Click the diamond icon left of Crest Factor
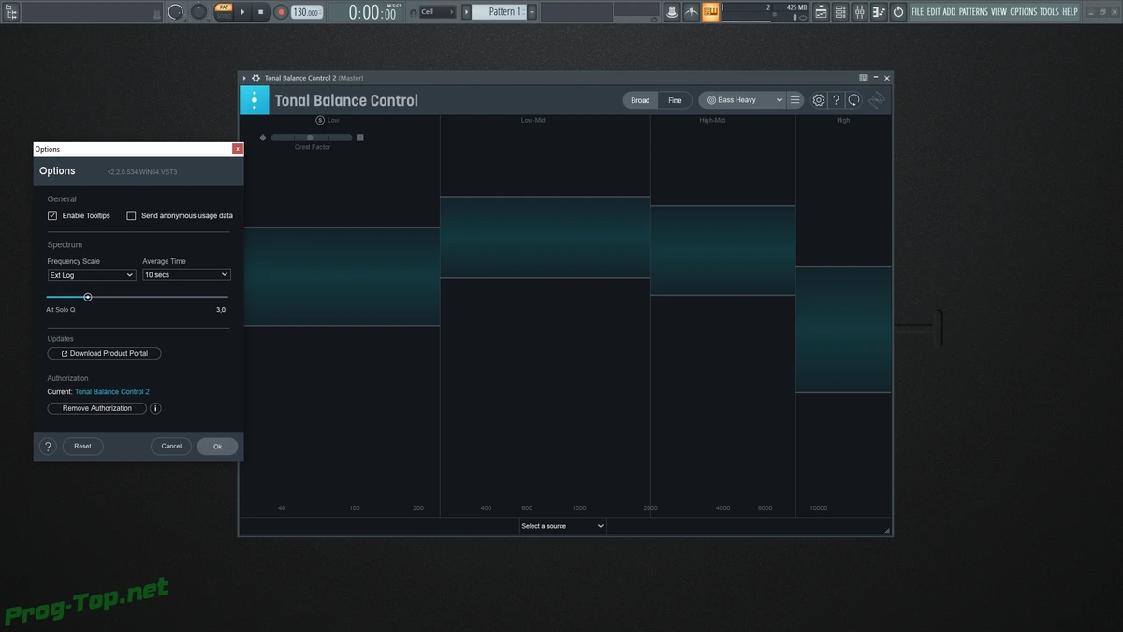Image resolution: width=1123 pixels, height=632 pixels. [x=263, y=138]
